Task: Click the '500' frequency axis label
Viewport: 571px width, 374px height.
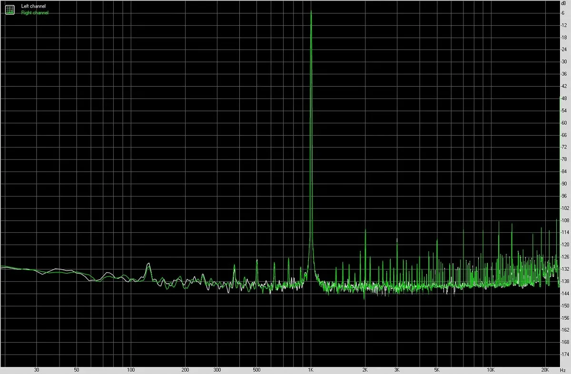Action: click(x=256, y=369)
